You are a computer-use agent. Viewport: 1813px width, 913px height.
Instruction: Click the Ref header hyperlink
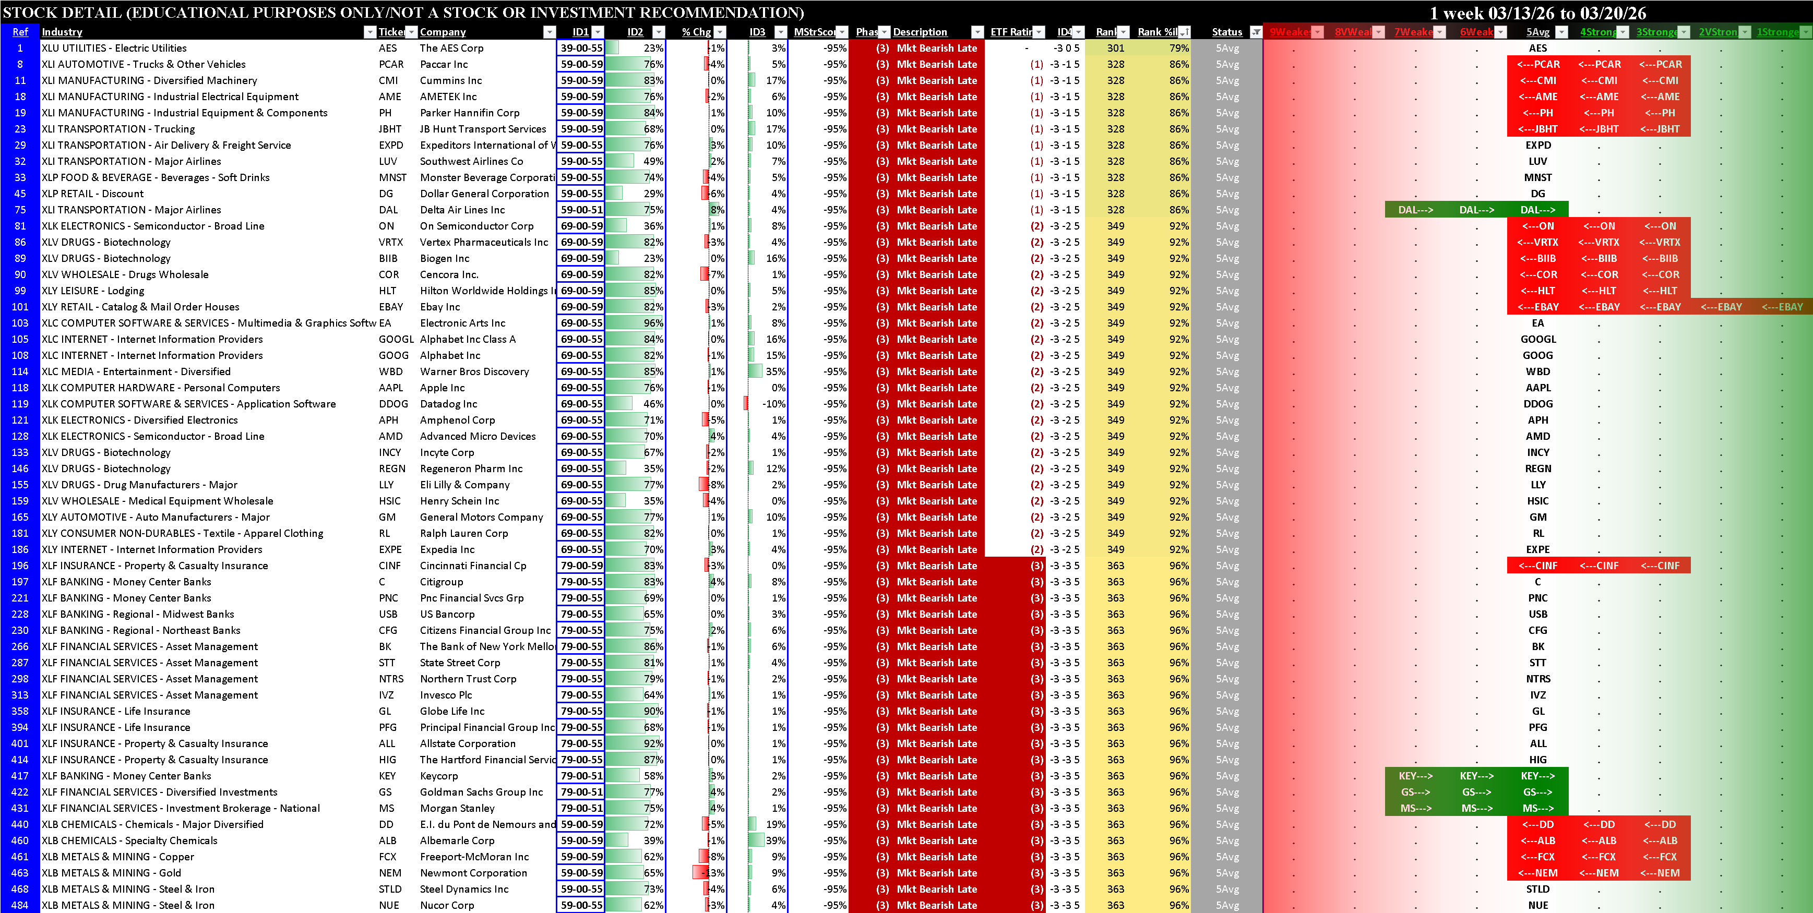tap(20, 32)
